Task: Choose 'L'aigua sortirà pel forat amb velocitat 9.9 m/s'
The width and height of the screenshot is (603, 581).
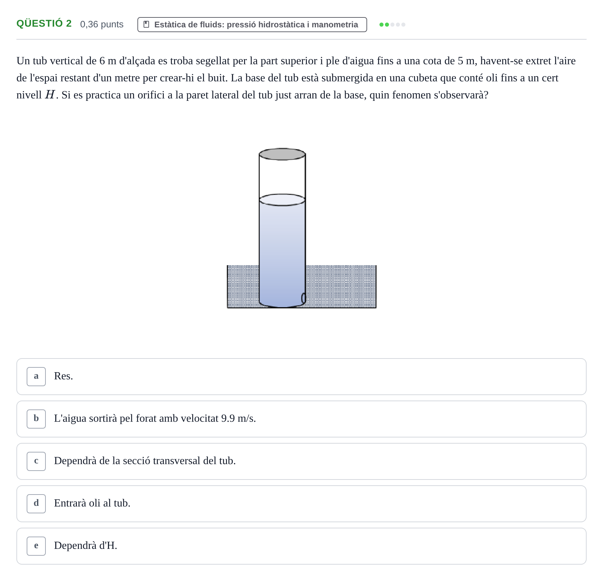Action: 301,419
